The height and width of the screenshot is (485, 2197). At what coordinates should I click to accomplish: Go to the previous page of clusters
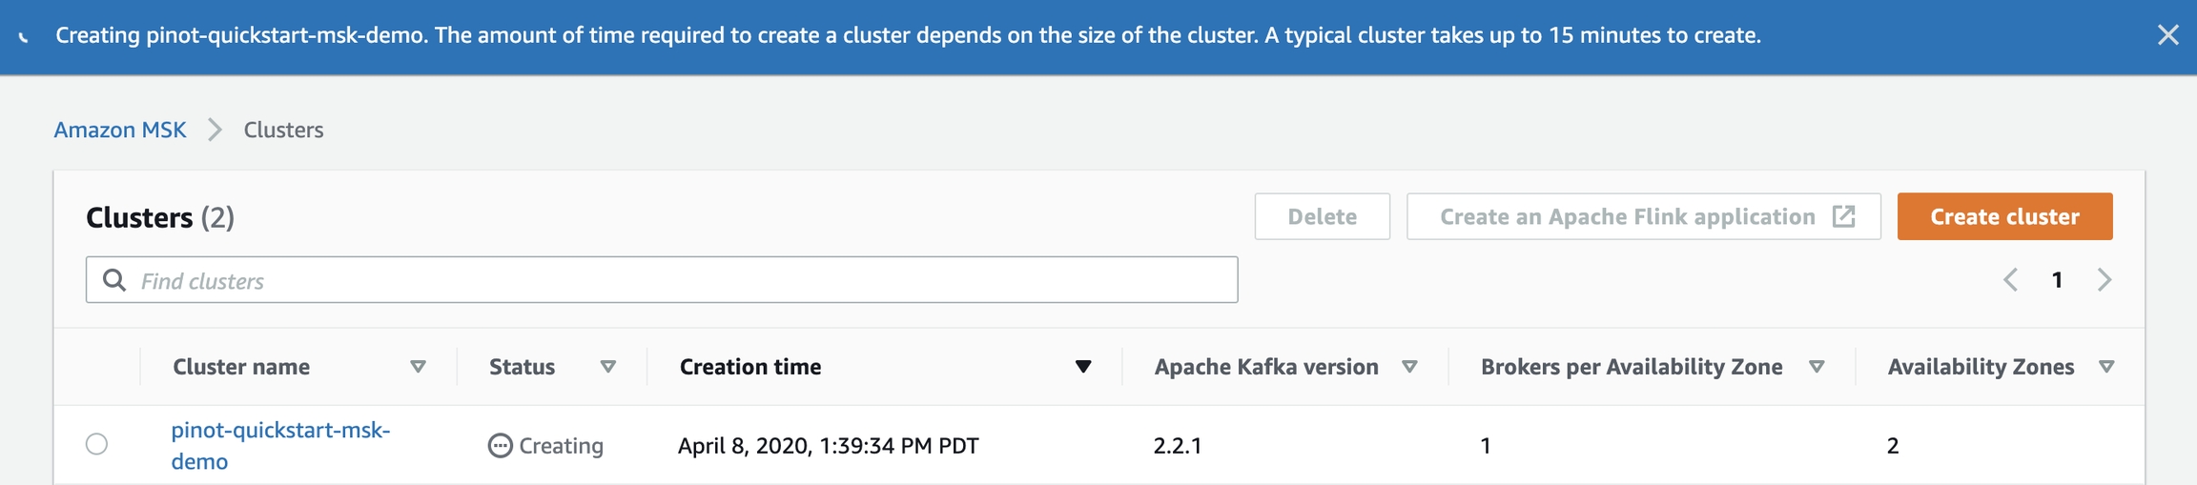pos(2010,280)
